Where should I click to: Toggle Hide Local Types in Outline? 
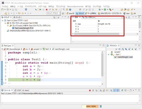tap(135, 49)
